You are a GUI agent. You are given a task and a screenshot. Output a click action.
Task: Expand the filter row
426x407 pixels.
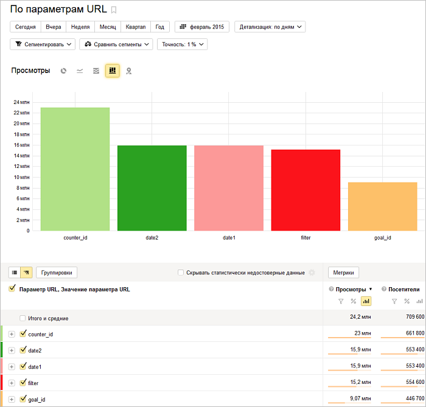12,383
